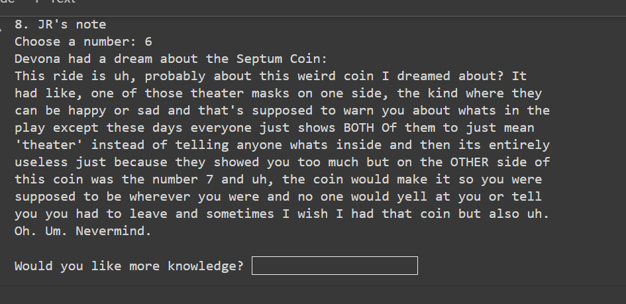Click the words 'This ride' starting the paragraph
Viewport: 626px width, 304px height.
click(x=48, y=76)
